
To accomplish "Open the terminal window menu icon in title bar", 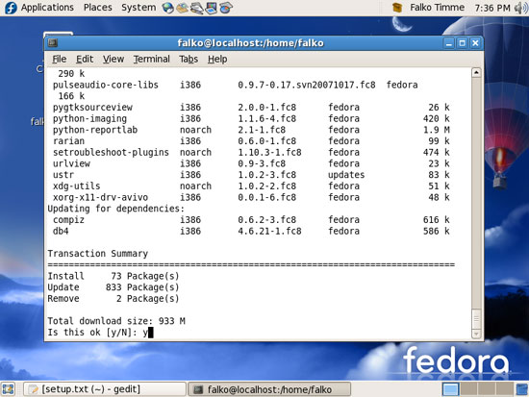I will (53, 43).
